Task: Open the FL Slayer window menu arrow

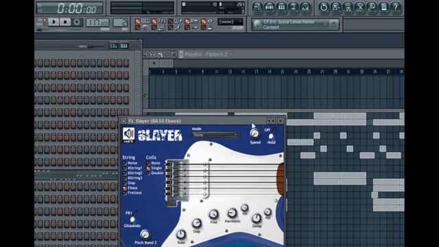Action: (x=123, y=121)
